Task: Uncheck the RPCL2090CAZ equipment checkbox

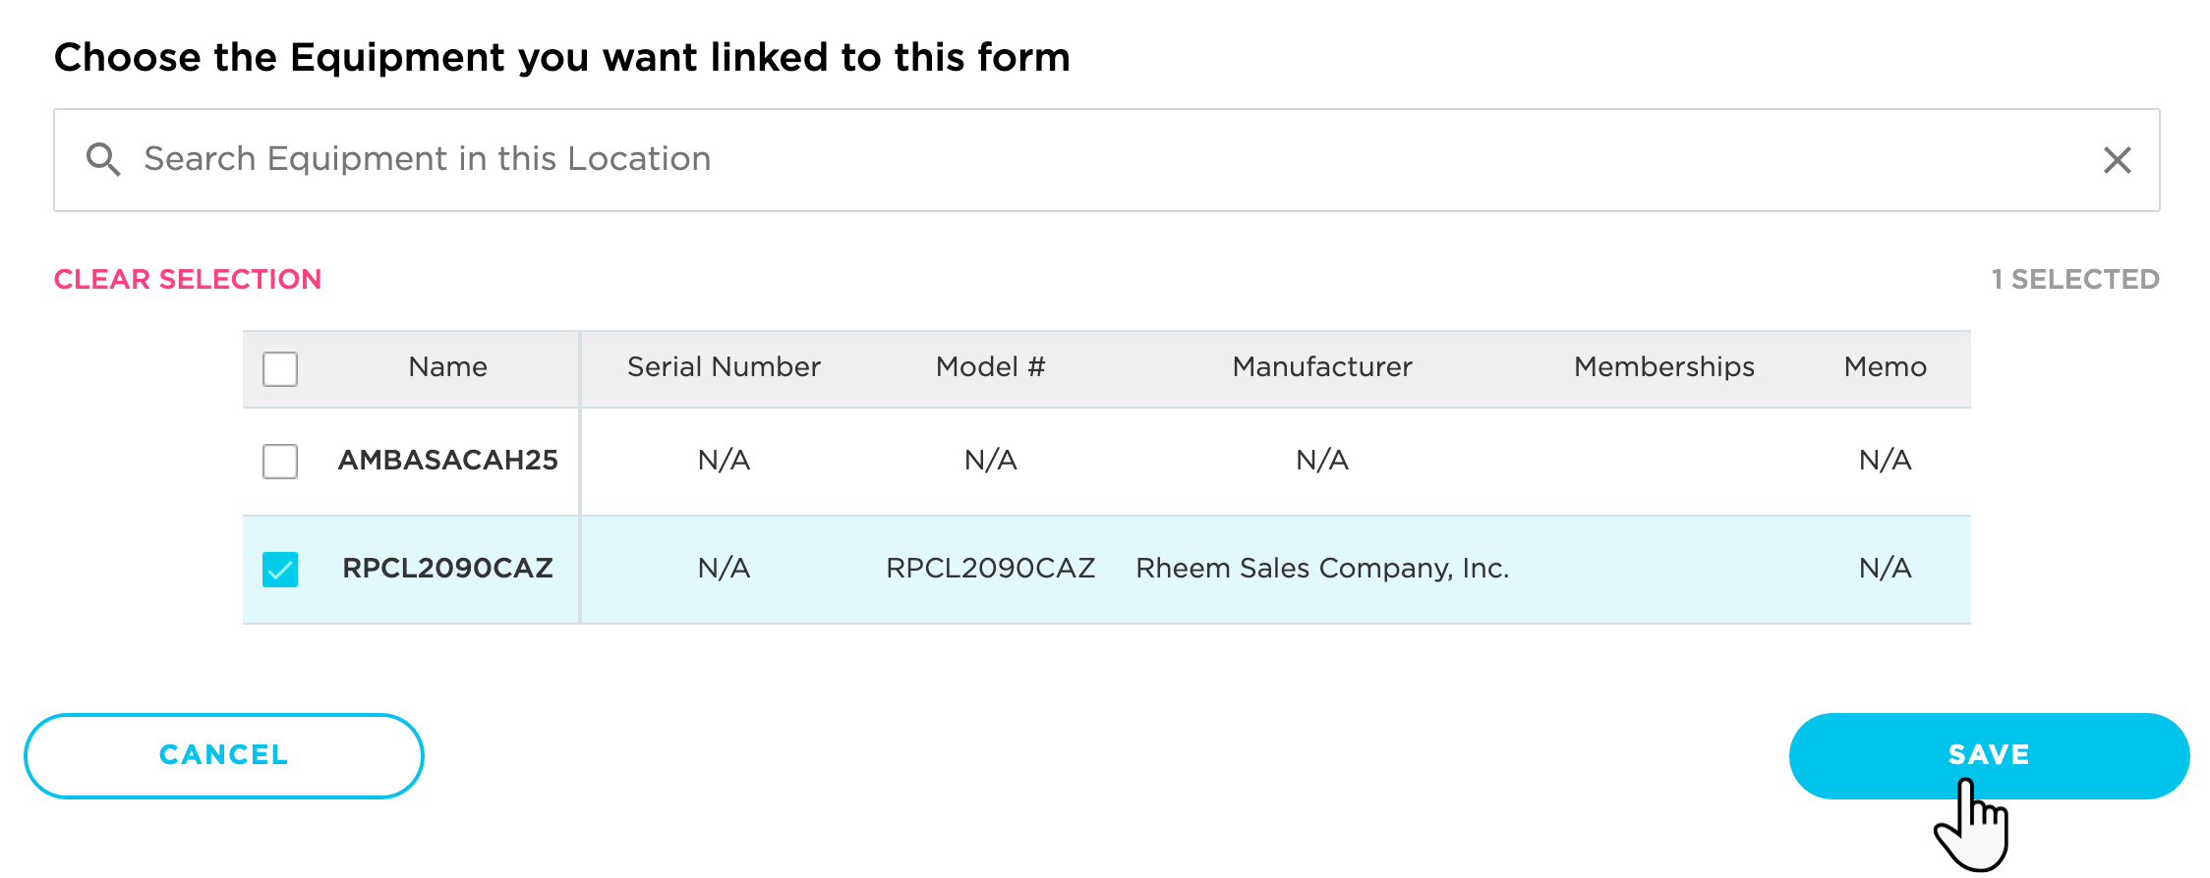Action: 280,569
